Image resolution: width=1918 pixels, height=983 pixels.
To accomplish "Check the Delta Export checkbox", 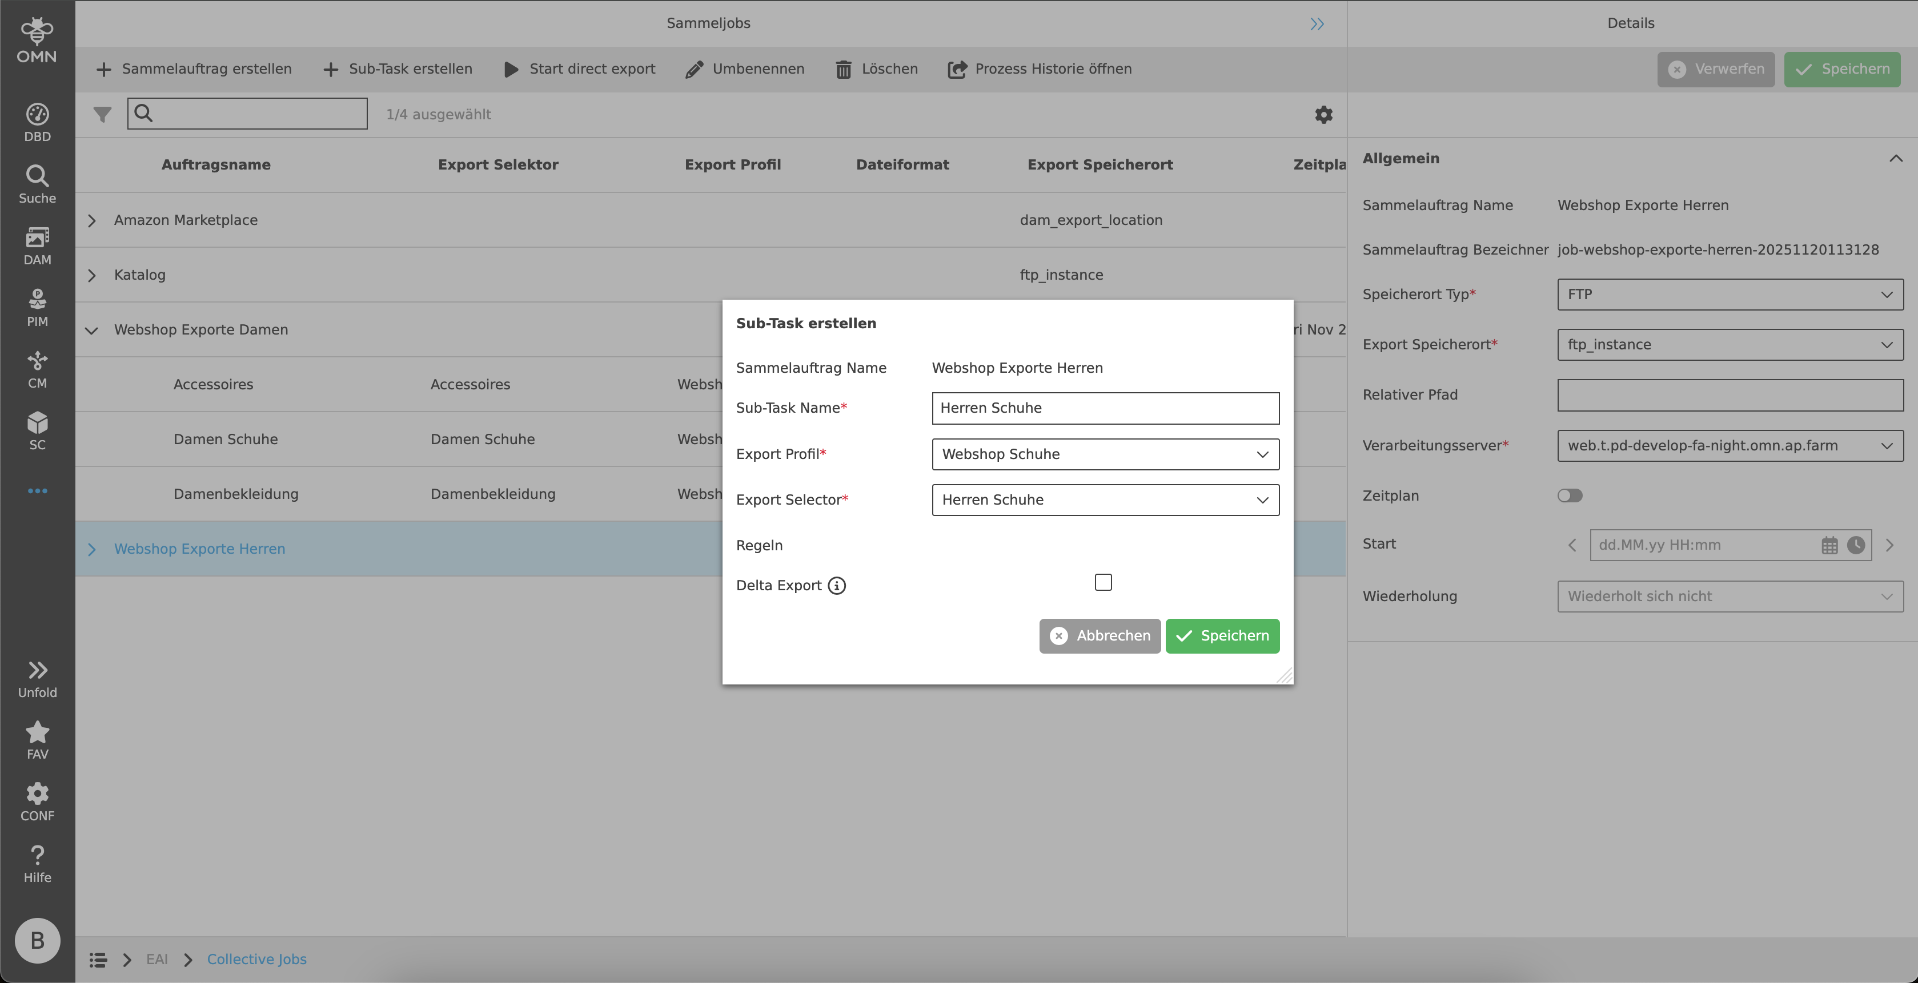I will pos(1103,582).
